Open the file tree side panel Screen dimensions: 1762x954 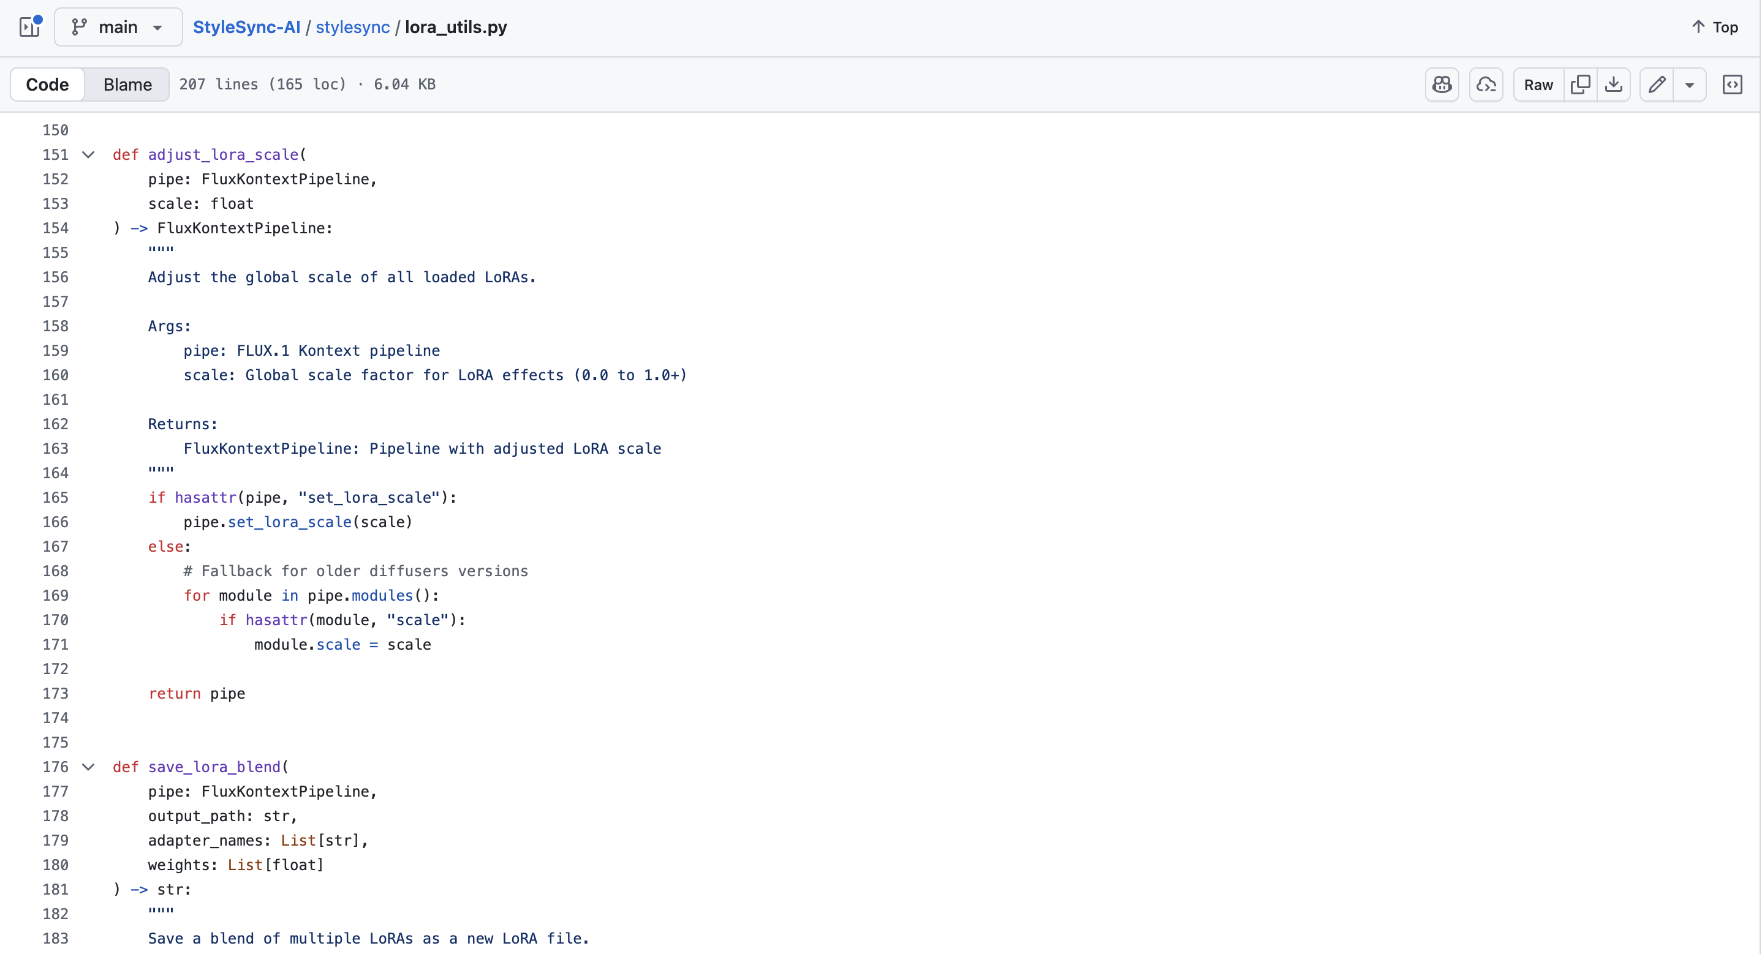click(29, 27)
